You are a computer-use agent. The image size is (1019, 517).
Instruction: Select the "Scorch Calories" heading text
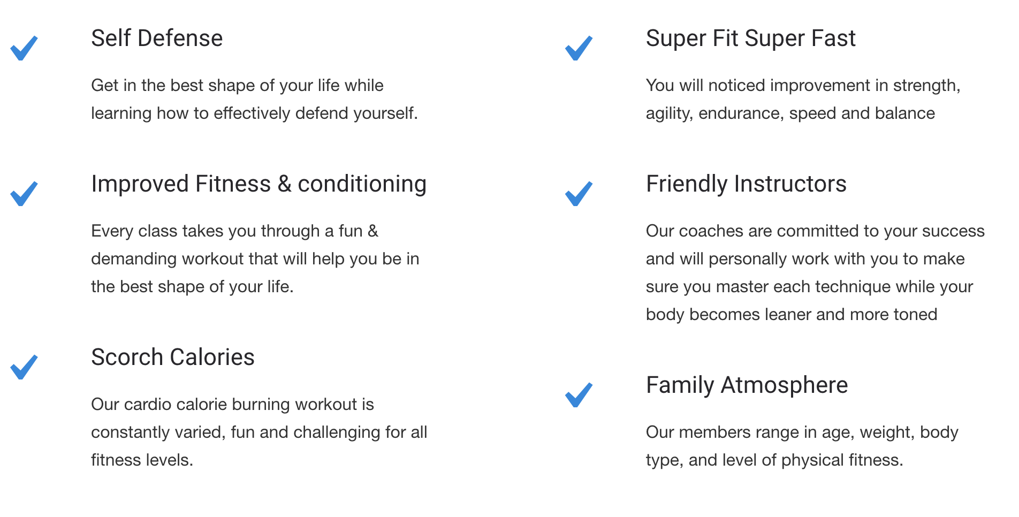[x=172, y=358]
